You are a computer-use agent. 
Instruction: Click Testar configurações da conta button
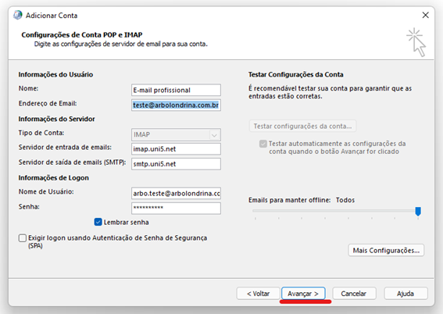[x=302, y=126]
